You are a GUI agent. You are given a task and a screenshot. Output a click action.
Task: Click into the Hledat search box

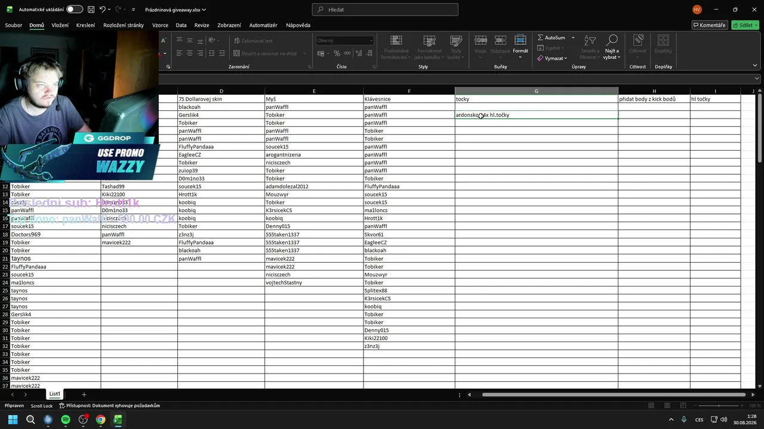point(385,10)
